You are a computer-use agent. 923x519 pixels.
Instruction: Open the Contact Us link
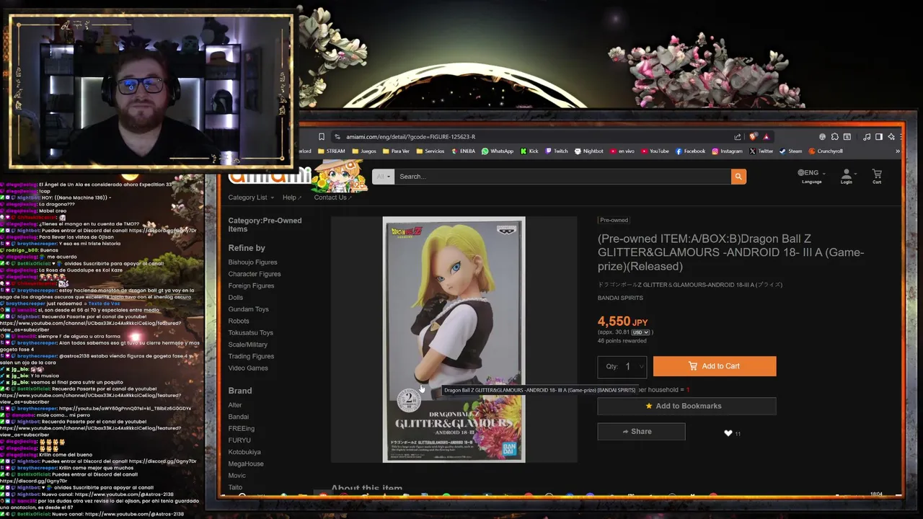(332, 198)
